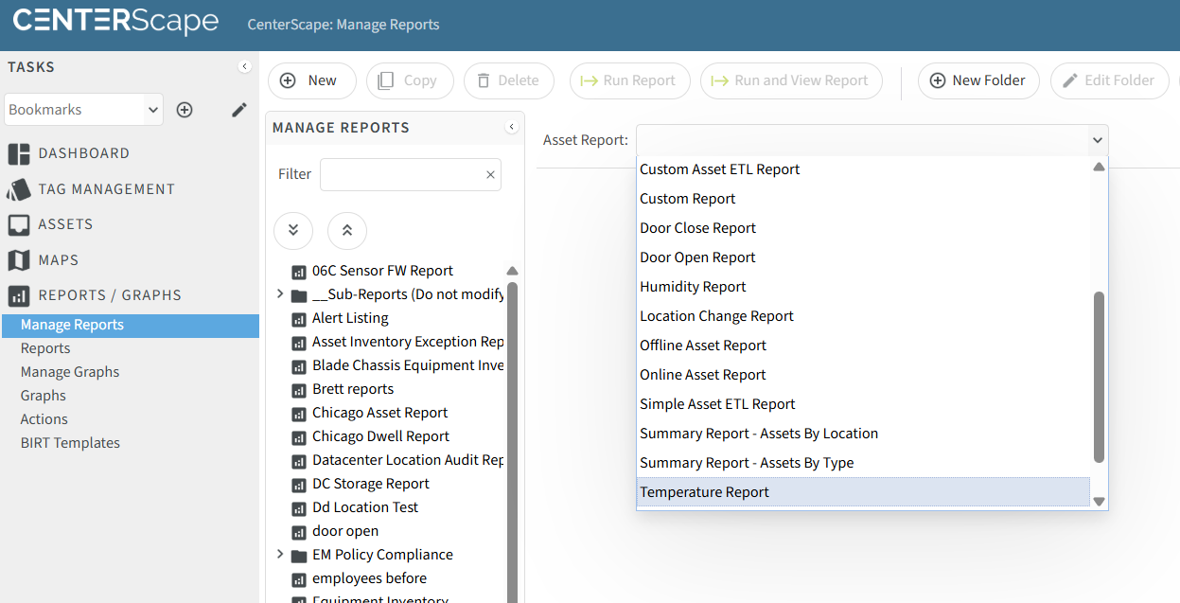Choose Location Change Report option
Image resolution: width=1180 pixels, height=603 pixels.
(863, 316)
